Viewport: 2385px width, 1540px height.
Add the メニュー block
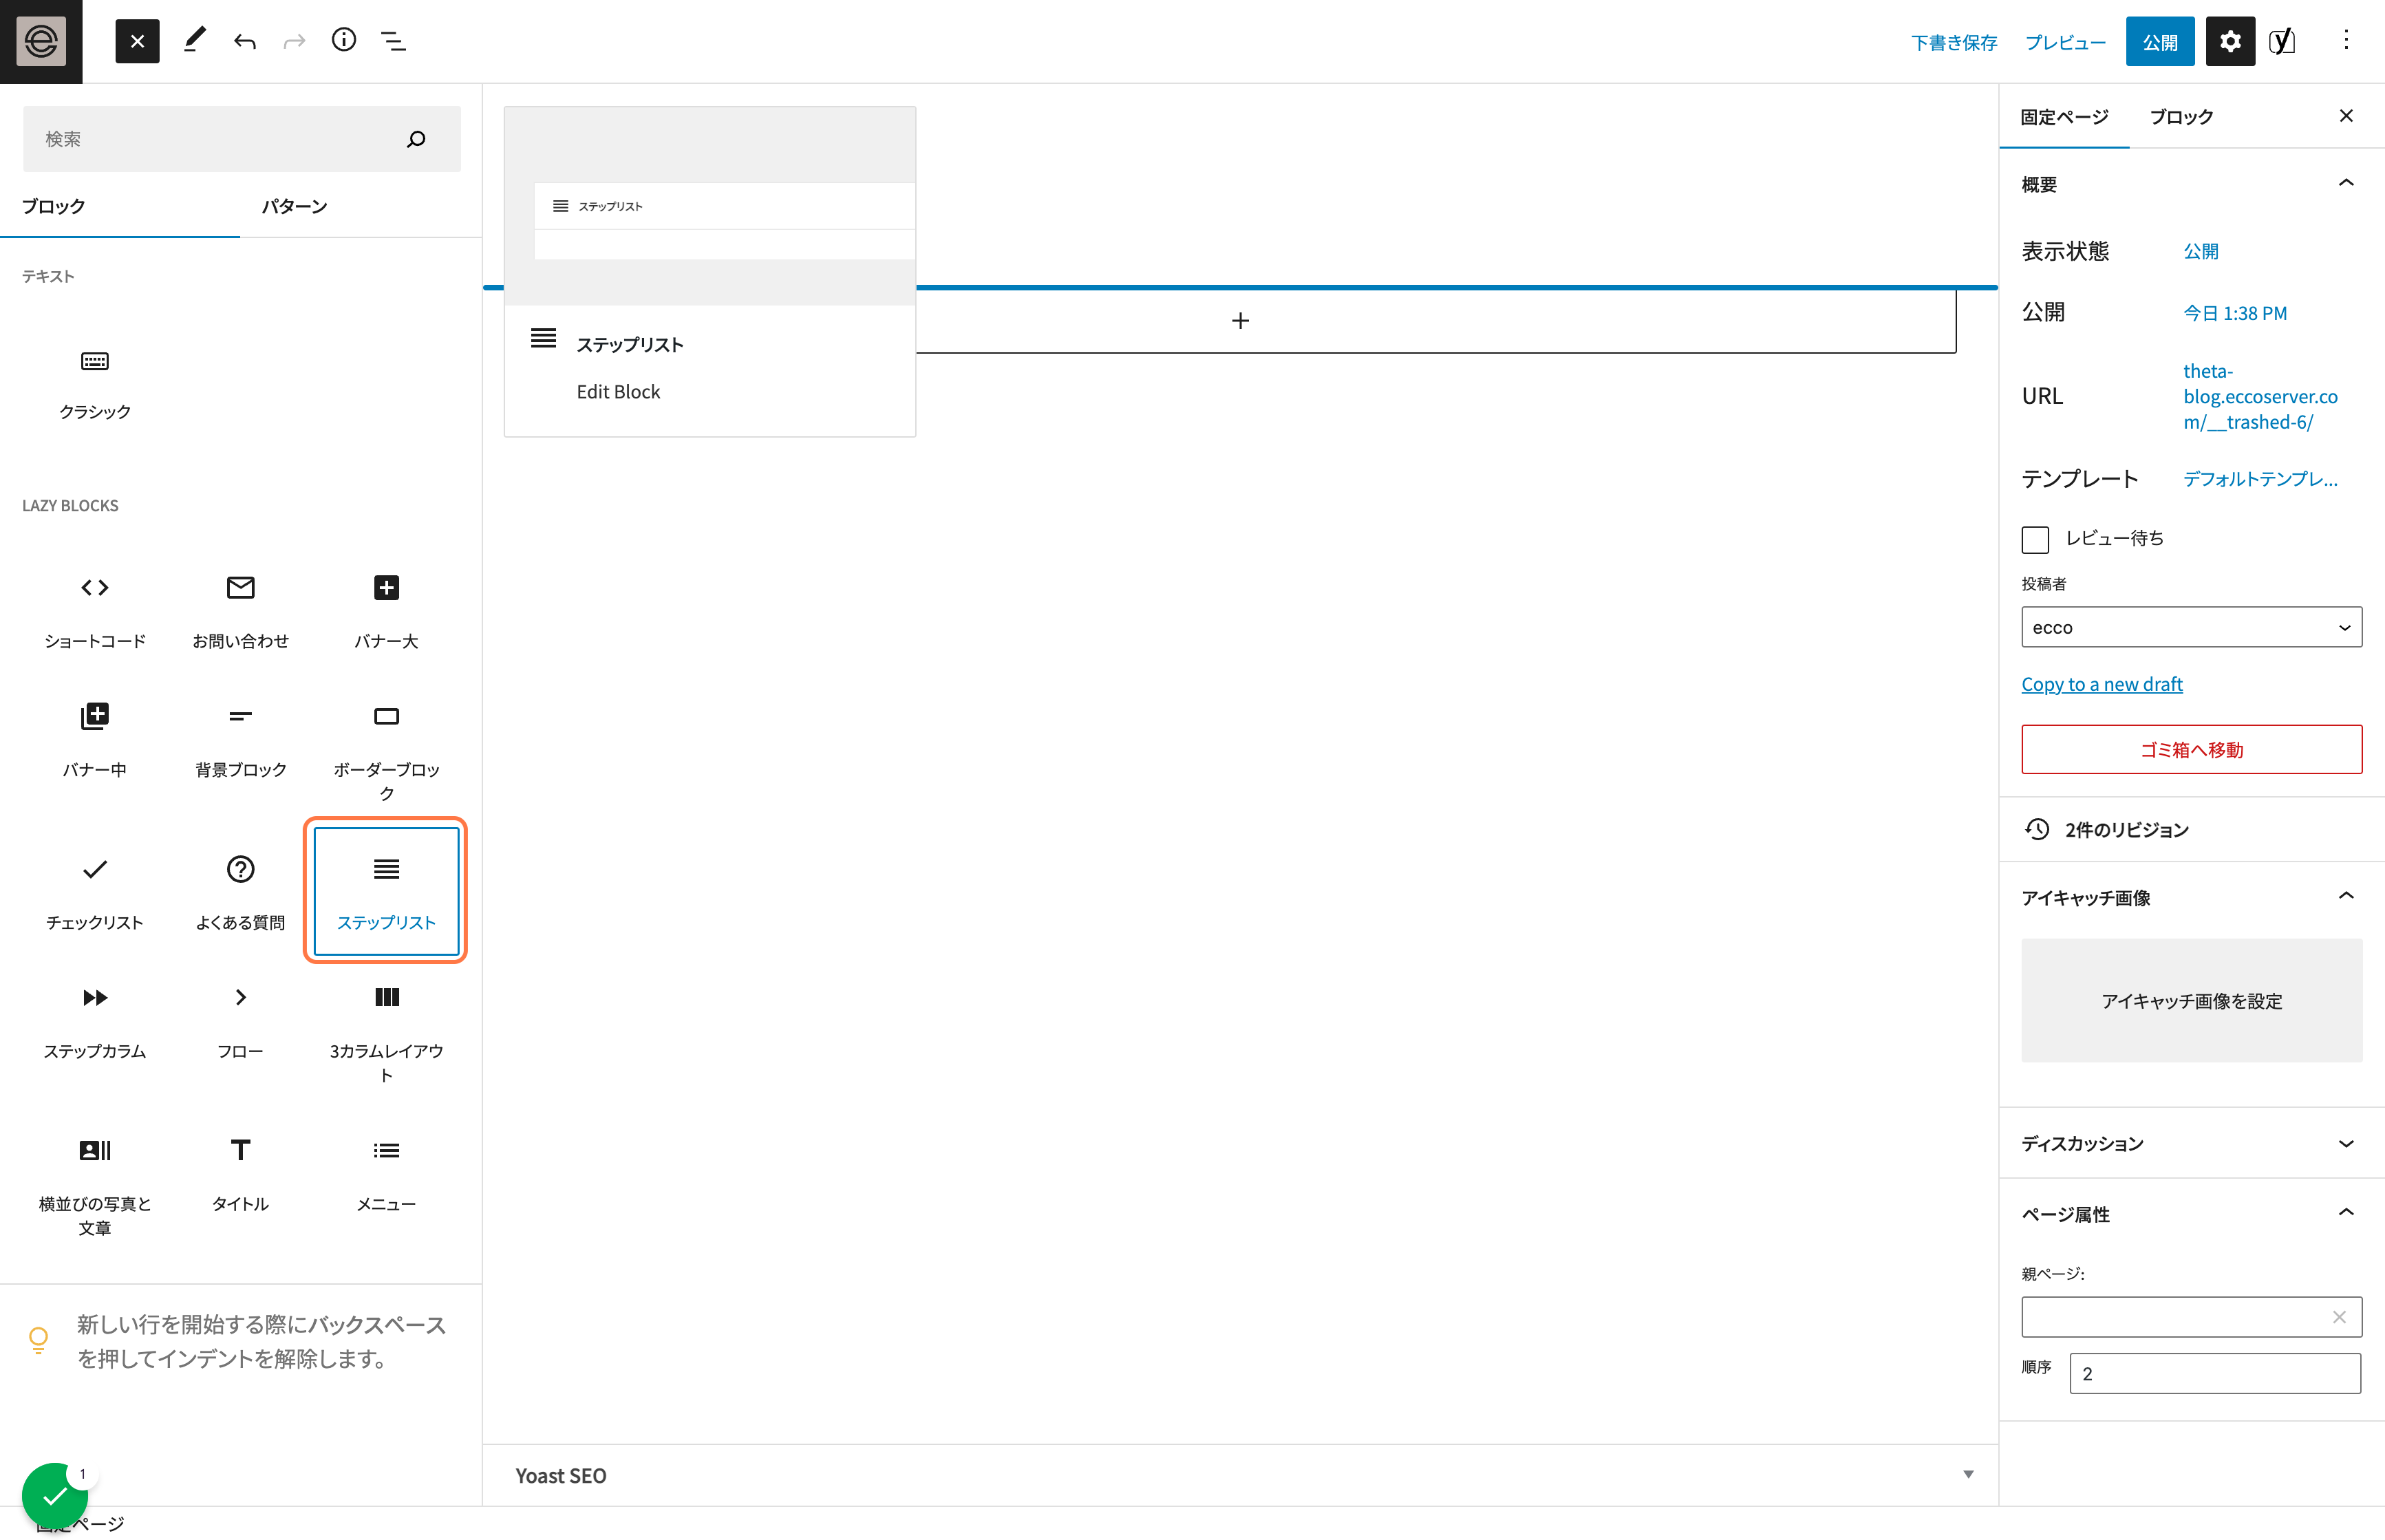386,1174
